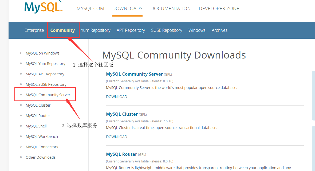The width and height of the screenshot is (315, 171).
Task: Open Yum Repository in the blue bar
Action: coord(96,30)
